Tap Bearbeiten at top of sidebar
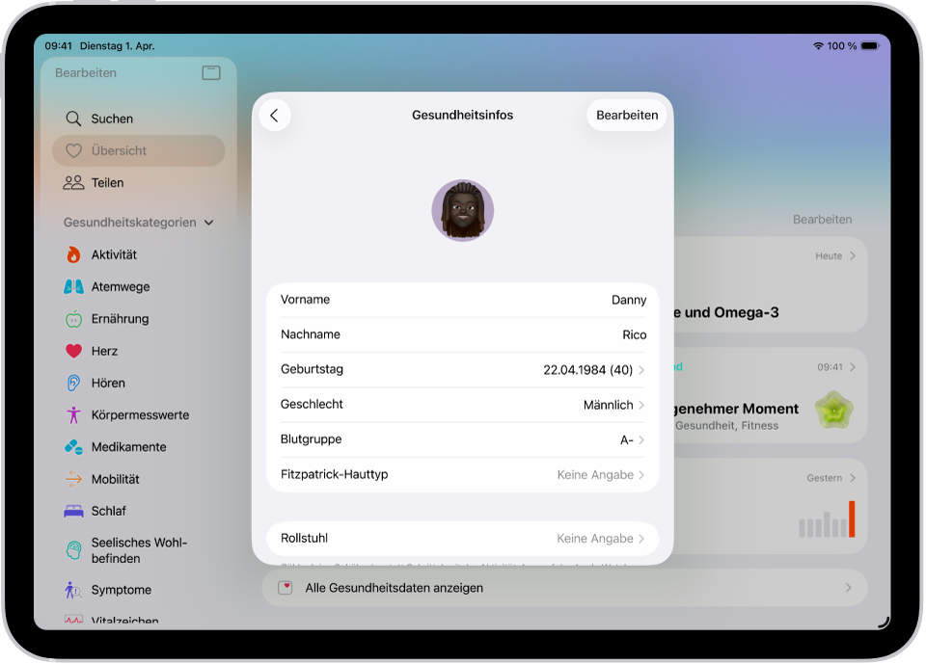The height and width of the screenshot is (664, 926). 86,72
